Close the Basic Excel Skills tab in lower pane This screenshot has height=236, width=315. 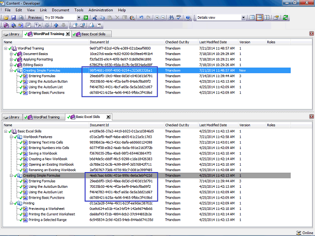(108, 117)
